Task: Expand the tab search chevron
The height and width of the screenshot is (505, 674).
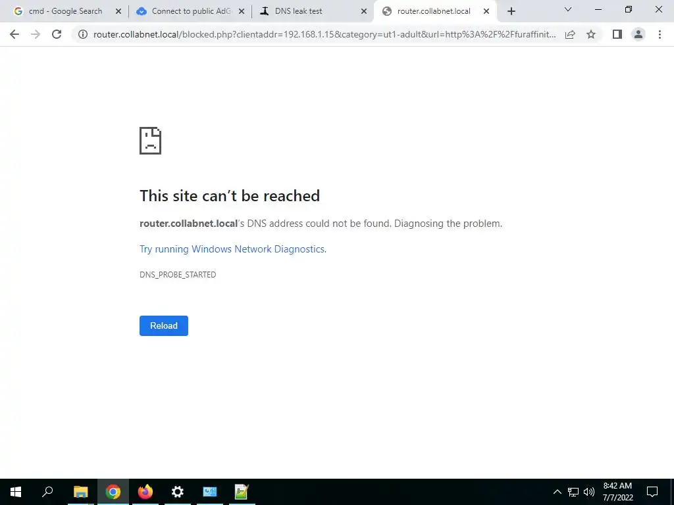Action: [x=568, y=9]
